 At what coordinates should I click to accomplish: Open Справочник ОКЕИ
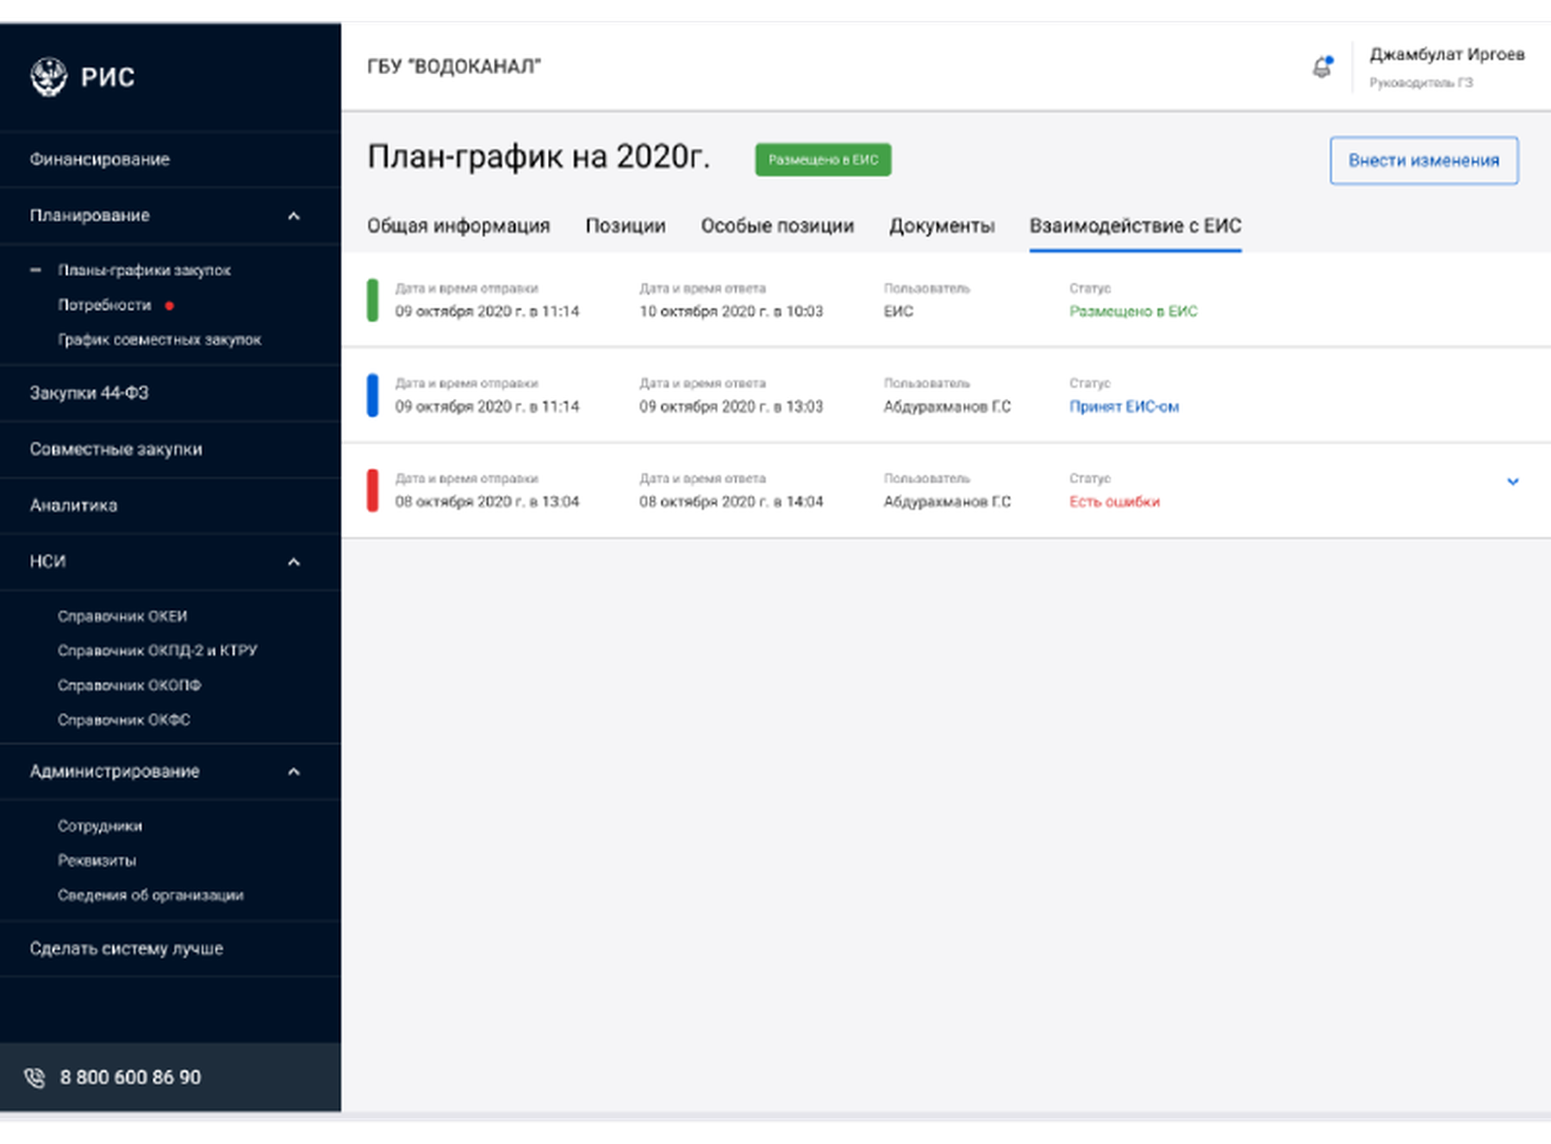122,616
